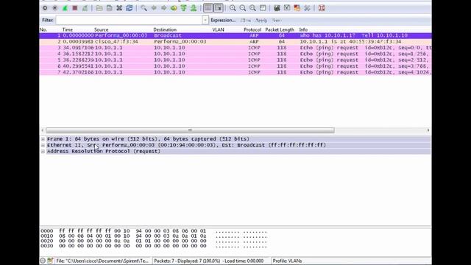
Task: Close this capture file (X icon)
Action: point(119,8)
